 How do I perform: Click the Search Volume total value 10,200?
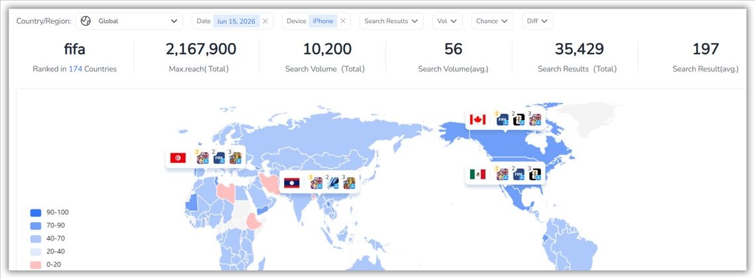[327, 49]
